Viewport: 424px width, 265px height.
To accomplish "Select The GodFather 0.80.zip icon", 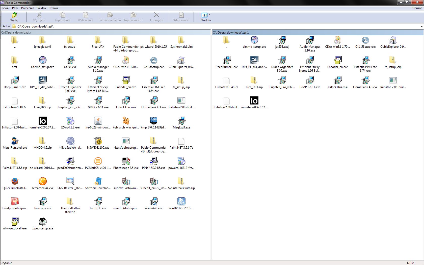I will click(70, 202).
